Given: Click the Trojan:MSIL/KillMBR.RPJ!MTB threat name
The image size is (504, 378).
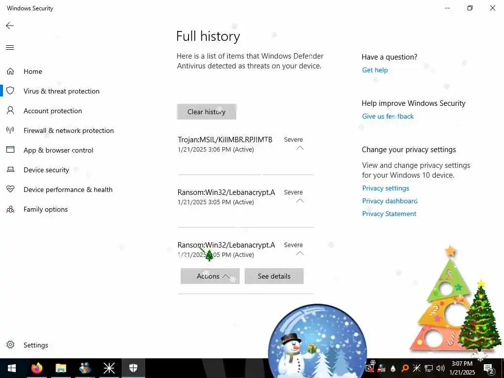Looking at the screenshot, I should click(x=225, y=139).
